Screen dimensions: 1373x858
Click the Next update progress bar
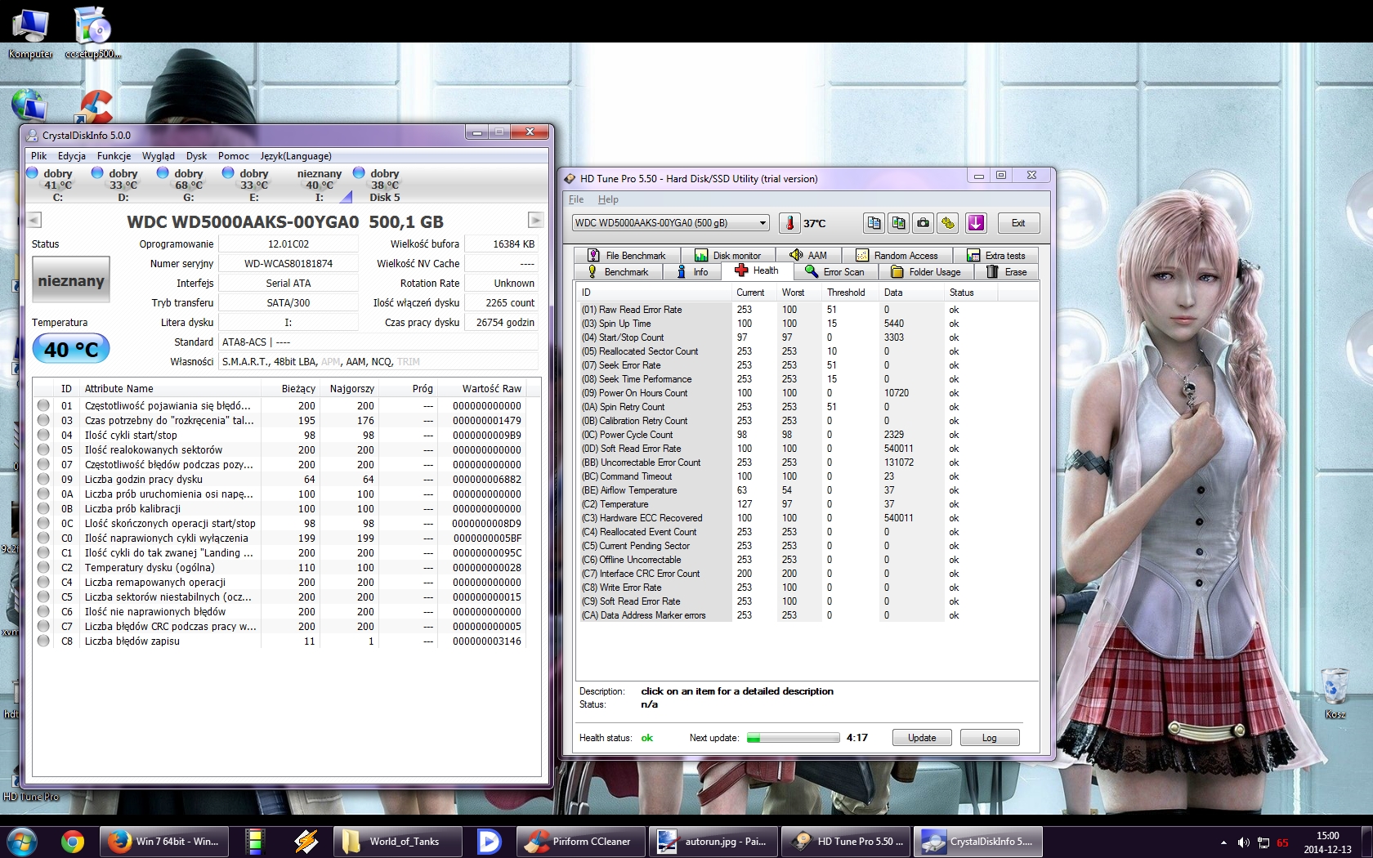(794, 738)
